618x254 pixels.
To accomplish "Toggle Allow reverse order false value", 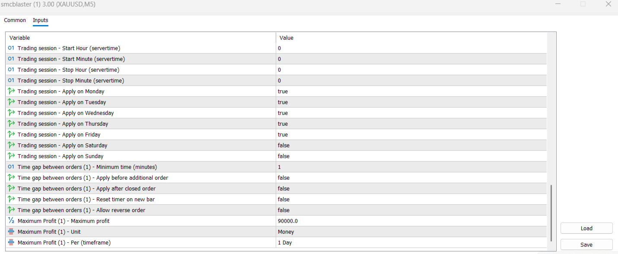I will 284,210.
